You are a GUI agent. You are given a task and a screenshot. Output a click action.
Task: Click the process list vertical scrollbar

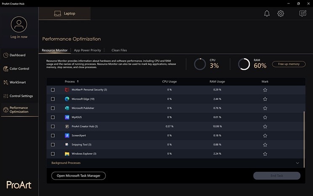[x=304, y=139]
